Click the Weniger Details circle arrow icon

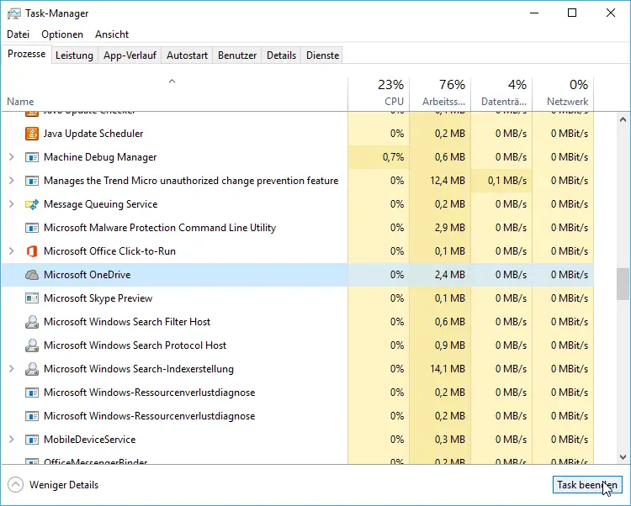coord(15,485)
